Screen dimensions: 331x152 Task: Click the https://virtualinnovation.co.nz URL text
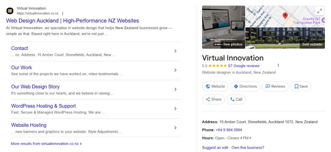point(37,13)
